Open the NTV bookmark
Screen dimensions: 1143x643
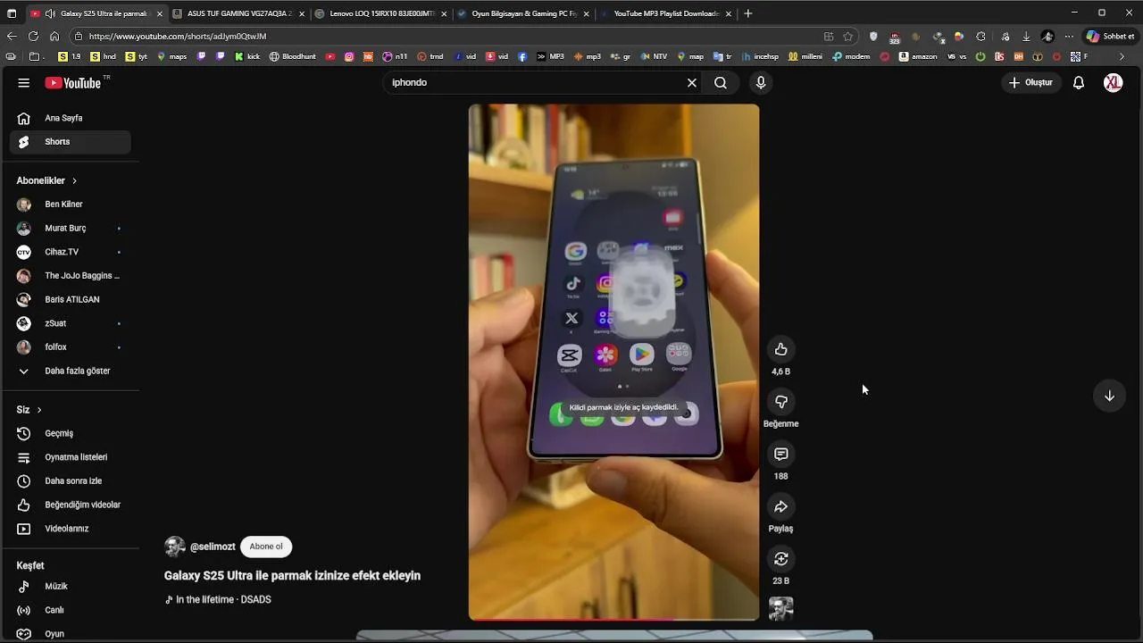(x=654, y=56)
